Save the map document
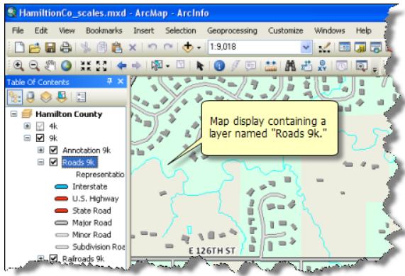The image size is (405, 276). pos(50,48)
